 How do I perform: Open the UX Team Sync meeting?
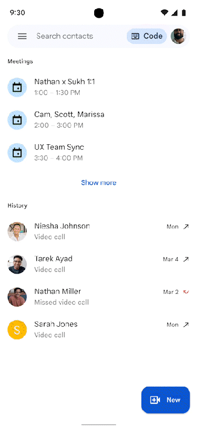(99, 153)
